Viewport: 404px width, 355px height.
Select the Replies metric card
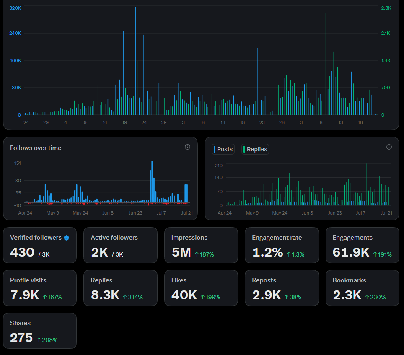(120, 288)
